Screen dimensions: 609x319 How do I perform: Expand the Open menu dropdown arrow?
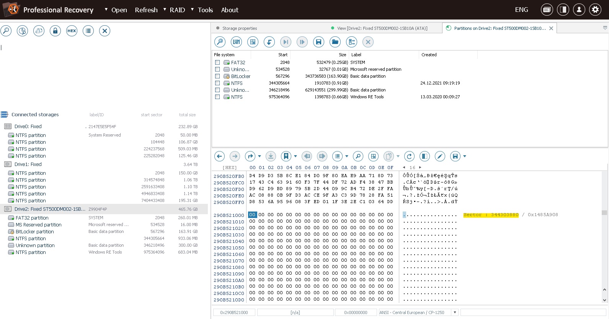coord(106,10)
